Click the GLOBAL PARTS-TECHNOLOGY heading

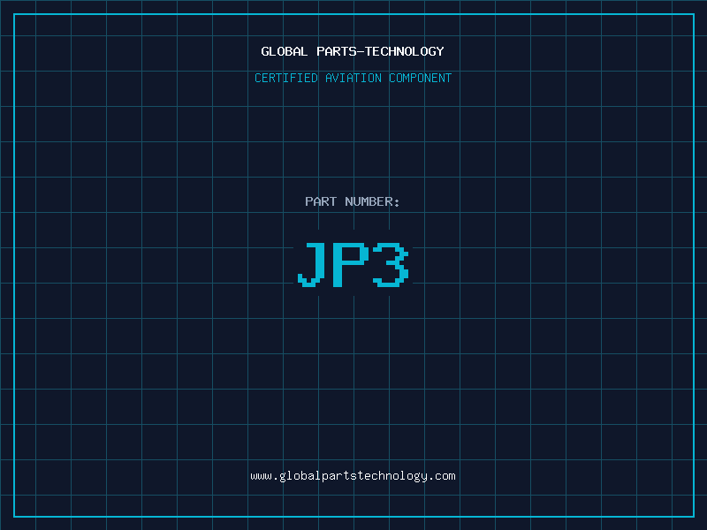click(353, 51)
